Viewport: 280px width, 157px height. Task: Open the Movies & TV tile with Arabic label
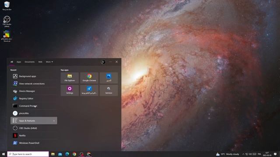tap(89, 90)
